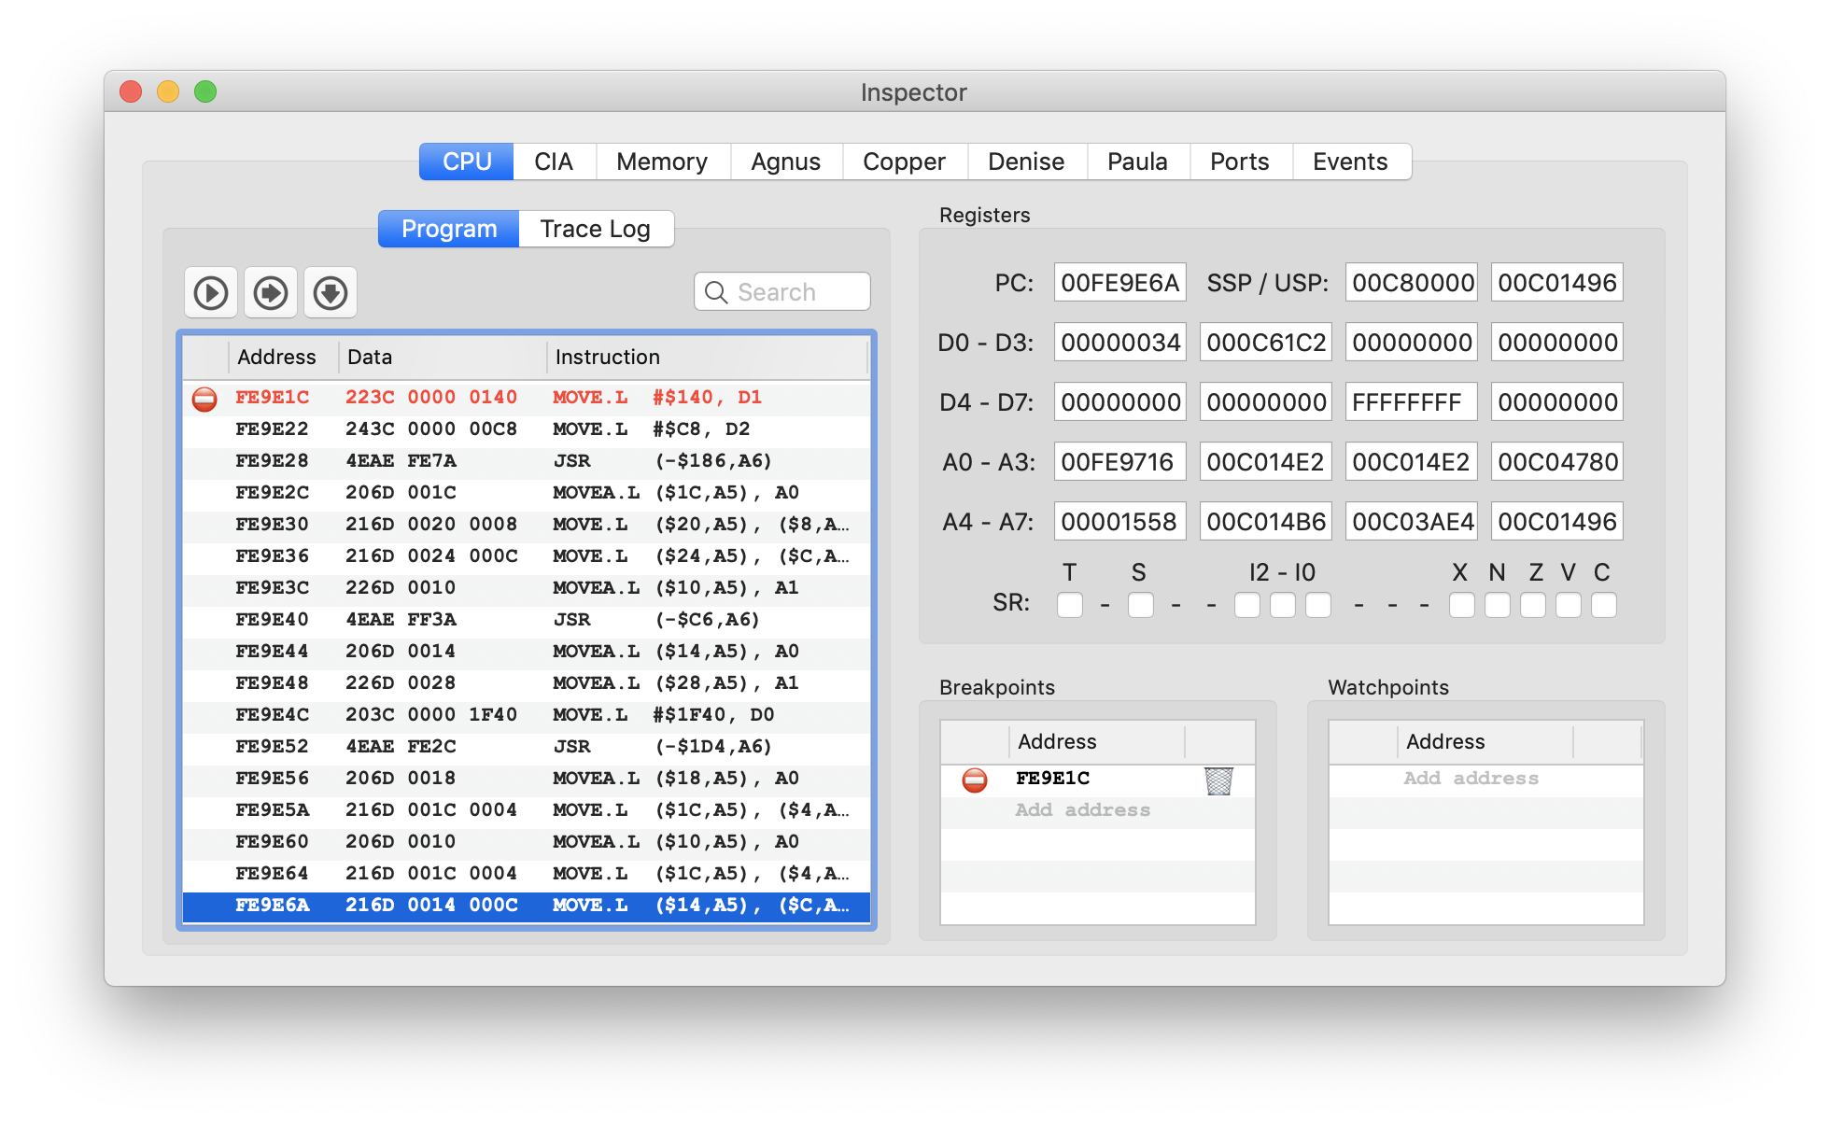
Task: Select row FE9E4C with MOVE.L #$1F40
Action: tap(527, 715)
